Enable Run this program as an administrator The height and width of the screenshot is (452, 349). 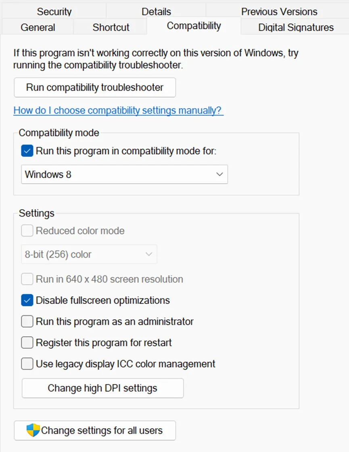coord(27,322)
